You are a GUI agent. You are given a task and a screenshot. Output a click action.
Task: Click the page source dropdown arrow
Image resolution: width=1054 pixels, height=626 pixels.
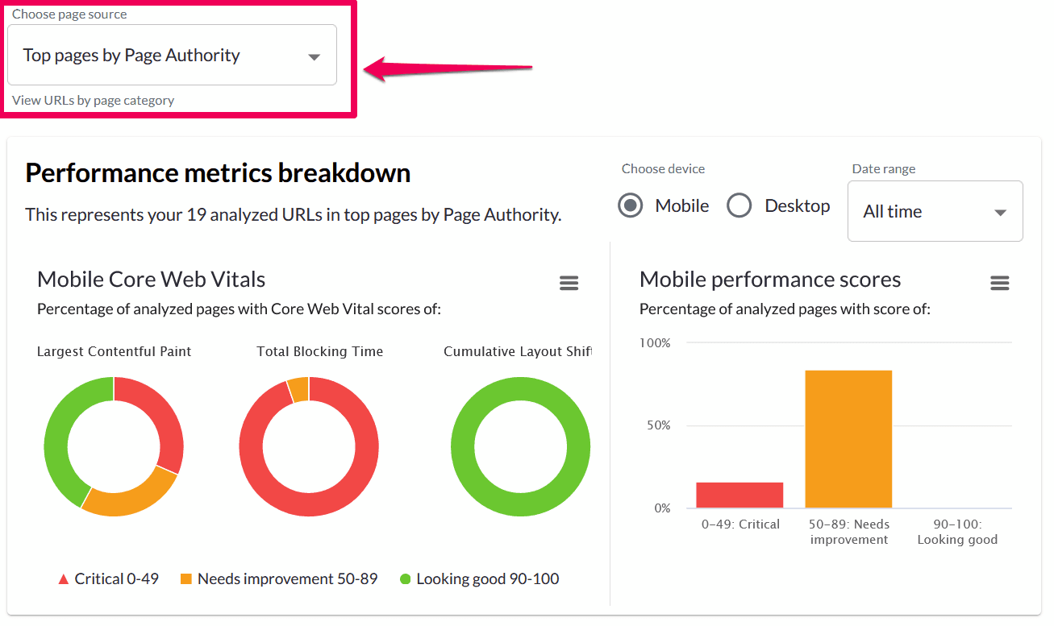point(315,56)
